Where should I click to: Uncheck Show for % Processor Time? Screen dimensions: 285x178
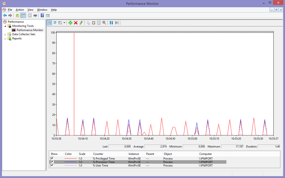click(x=52, y=162)
